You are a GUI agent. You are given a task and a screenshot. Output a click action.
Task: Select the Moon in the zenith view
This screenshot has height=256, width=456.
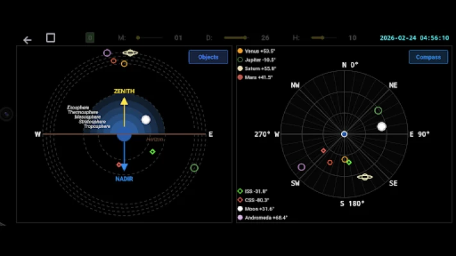(x=146, y=120)
